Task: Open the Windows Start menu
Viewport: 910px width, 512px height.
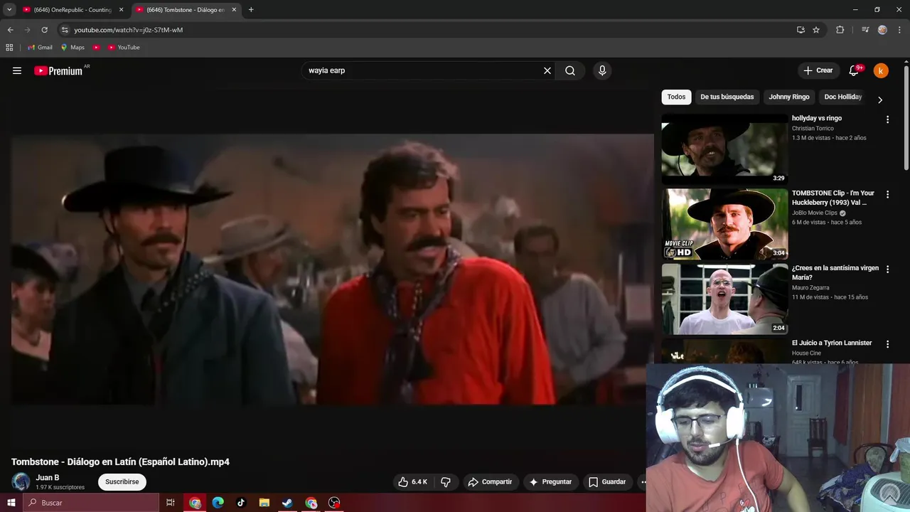Action: (x=11, y=503)
